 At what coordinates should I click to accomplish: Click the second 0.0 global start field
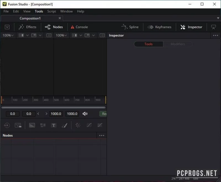pos(29,114)
